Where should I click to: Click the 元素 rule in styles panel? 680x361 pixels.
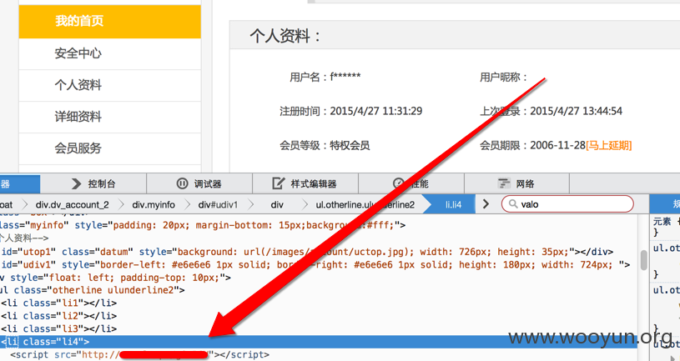[662, 222]
